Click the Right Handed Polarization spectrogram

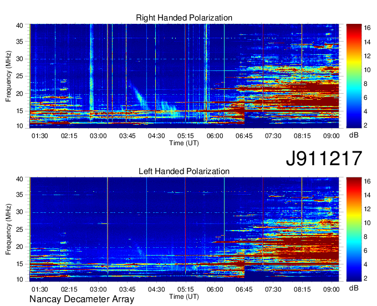click(x=184, y=76)
